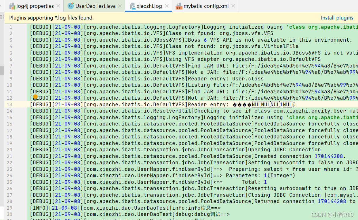Click 'Parameters: 1(Integer)' log line
358x220 pixels.
[x=163, y=175]
